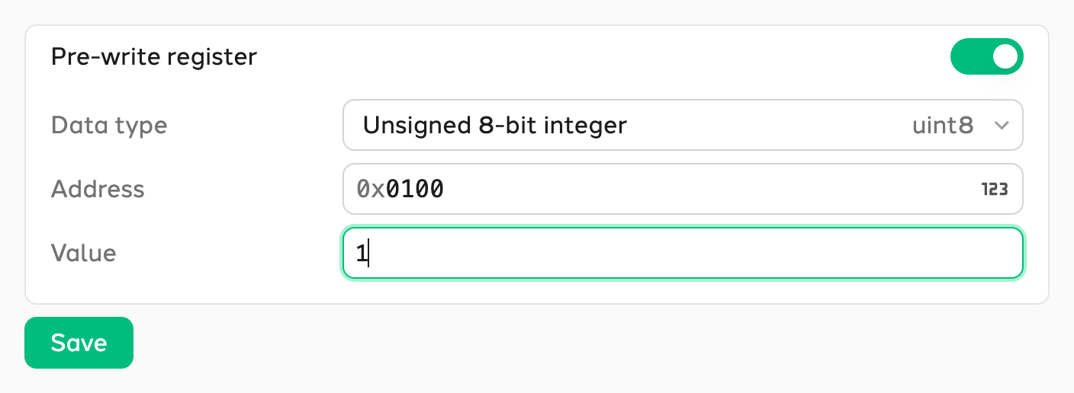
Task: Click the white knob of the green toggle
Action: 1005,57
